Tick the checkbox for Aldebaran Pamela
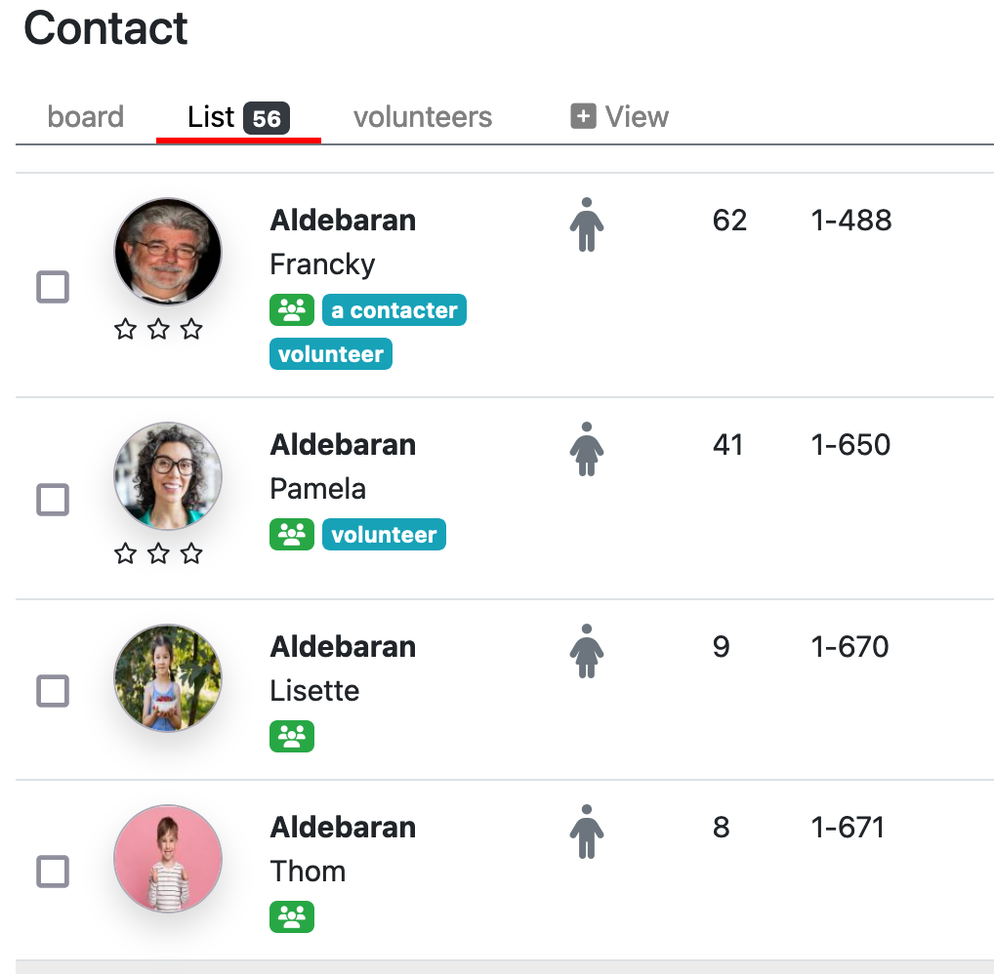This screenshot has height=974, width=994. click(53, 500)
